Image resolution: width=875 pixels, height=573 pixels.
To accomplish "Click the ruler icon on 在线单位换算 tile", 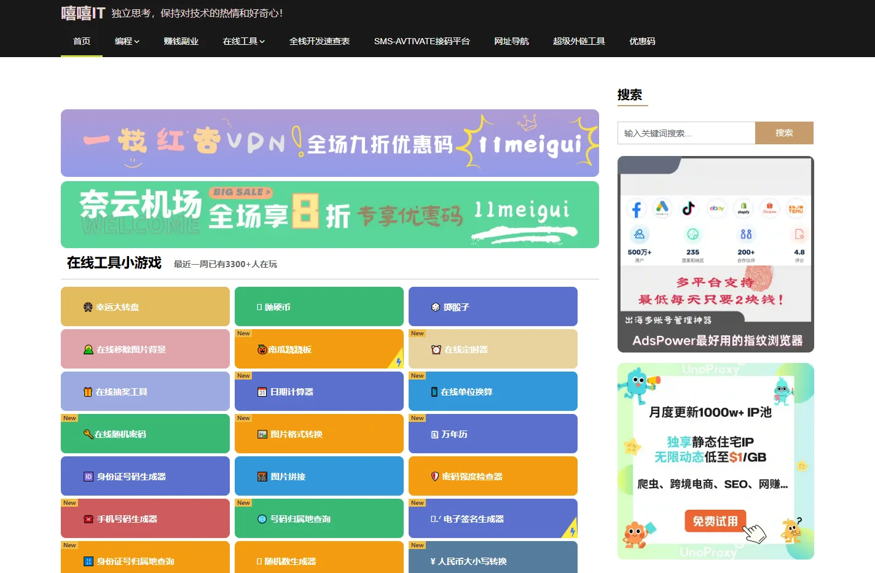I will point(434,392).
